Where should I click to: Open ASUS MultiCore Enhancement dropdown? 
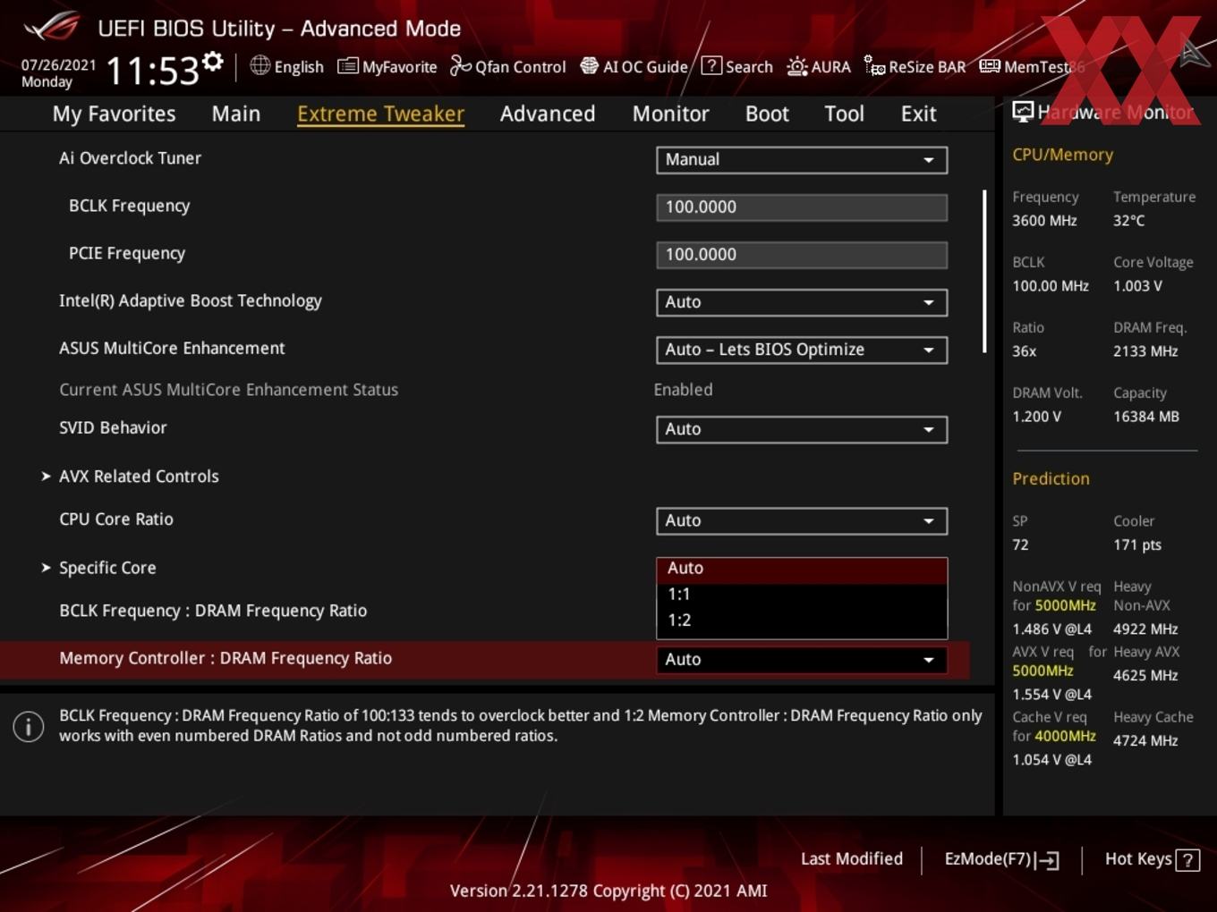[802, 350]
